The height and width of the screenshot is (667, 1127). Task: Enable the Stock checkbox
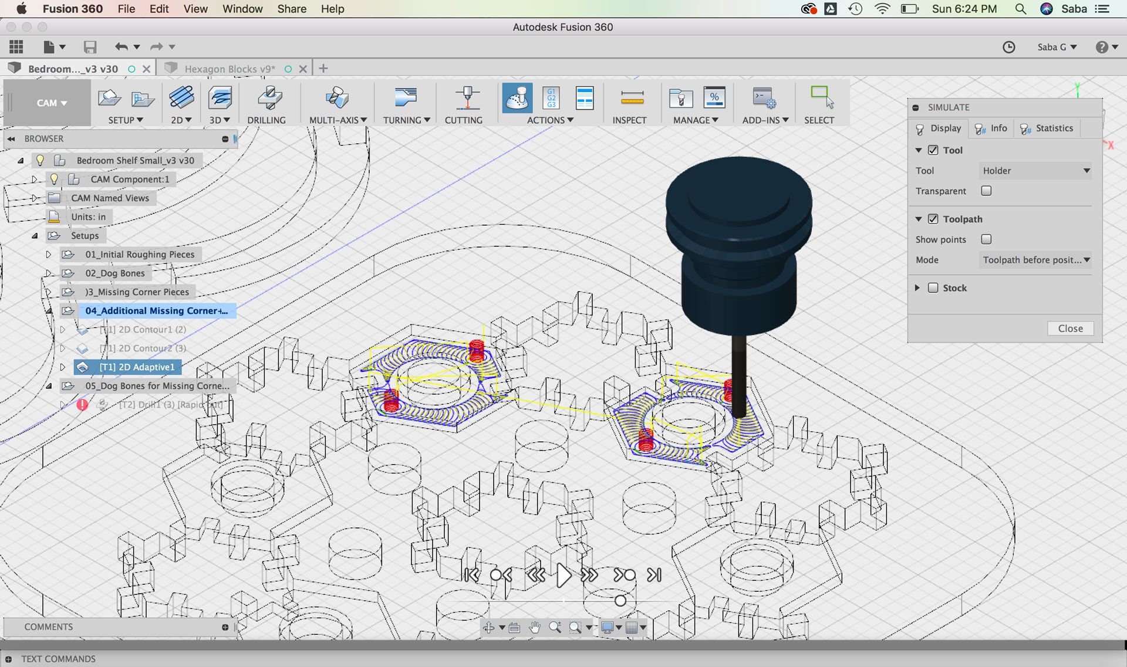[933, 288]
